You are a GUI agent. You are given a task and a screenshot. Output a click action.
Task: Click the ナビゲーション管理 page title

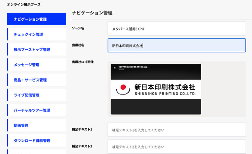pos(92,13)
